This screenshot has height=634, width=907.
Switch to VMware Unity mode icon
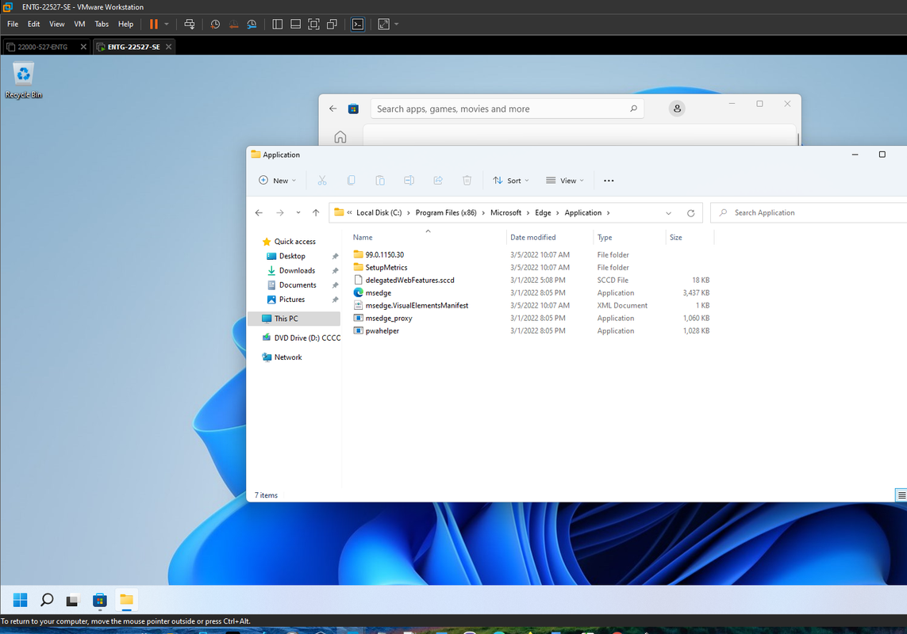(x=332, y=25)
